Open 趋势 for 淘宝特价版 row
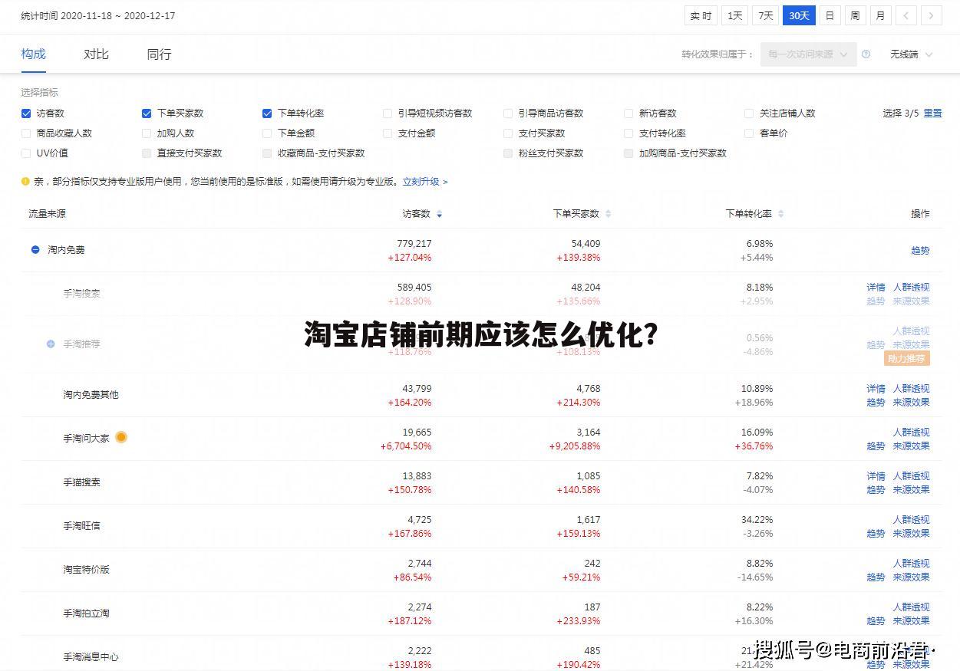This screenshot has height=671, width=960. click(876, 577)
